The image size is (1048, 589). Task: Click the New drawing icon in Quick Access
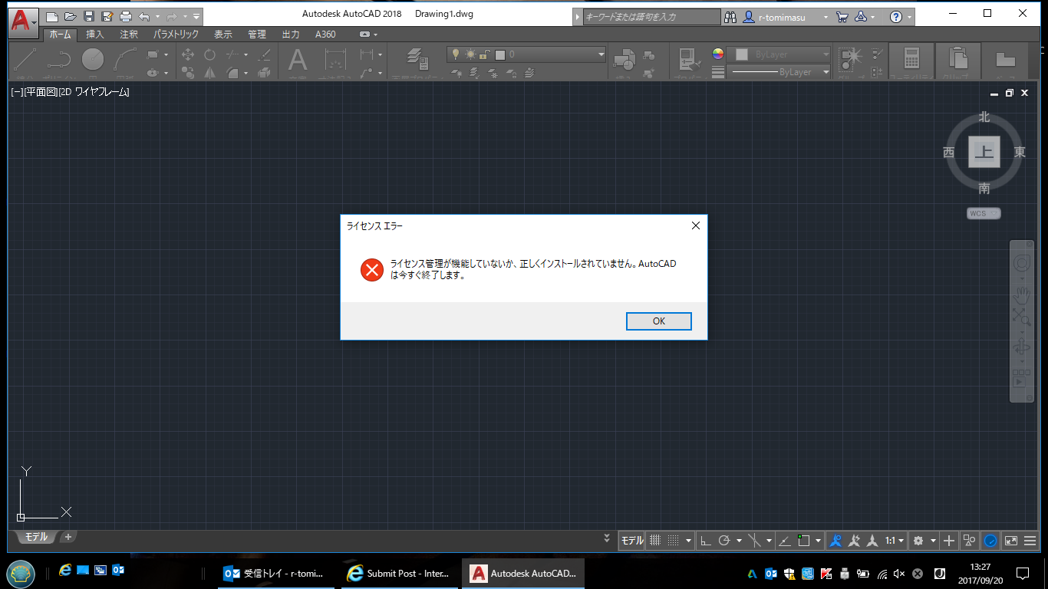[x=52, y=16]
